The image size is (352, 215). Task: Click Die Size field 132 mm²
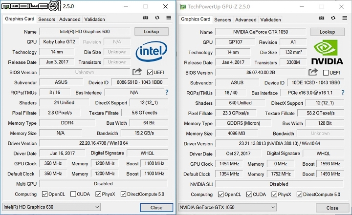(293, 52)
